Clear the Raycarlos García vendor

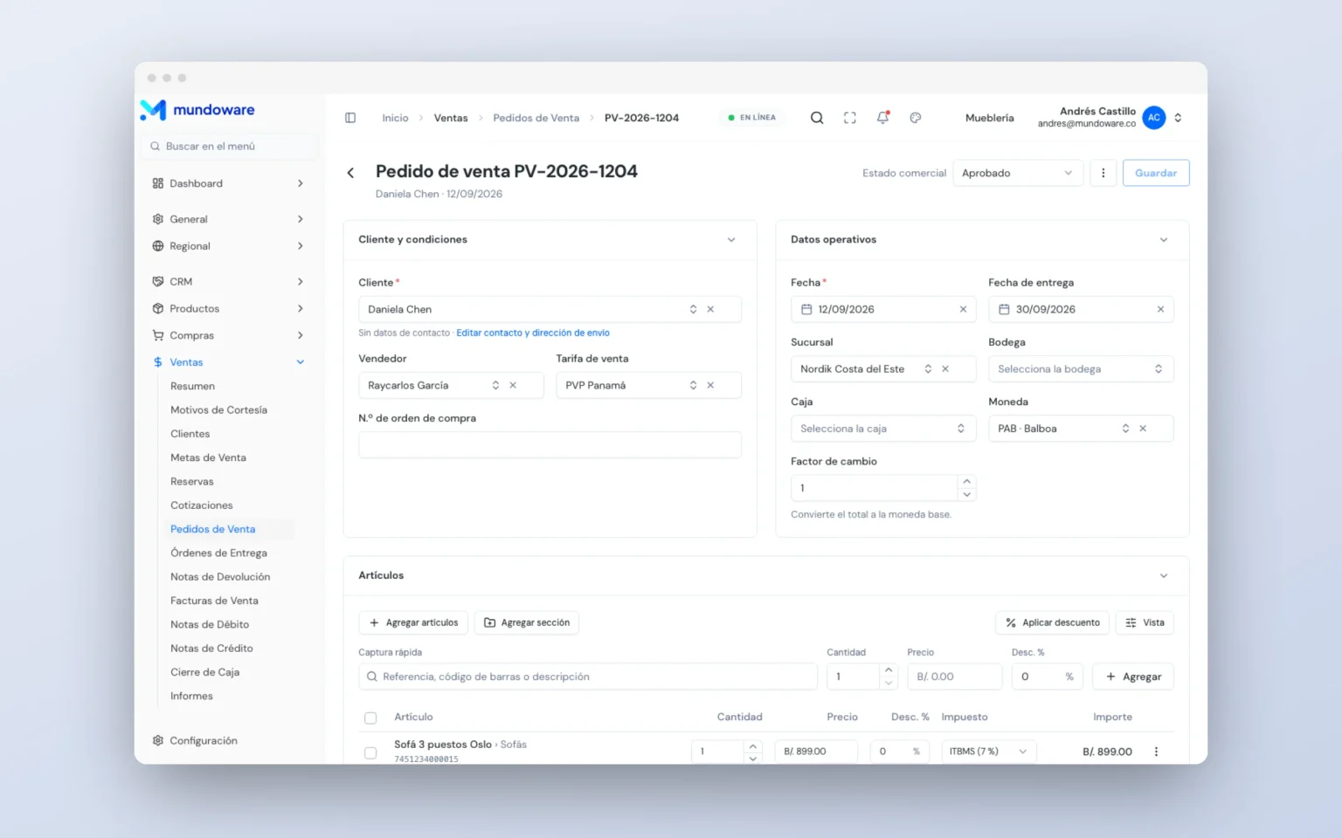[x=513, y=385]
